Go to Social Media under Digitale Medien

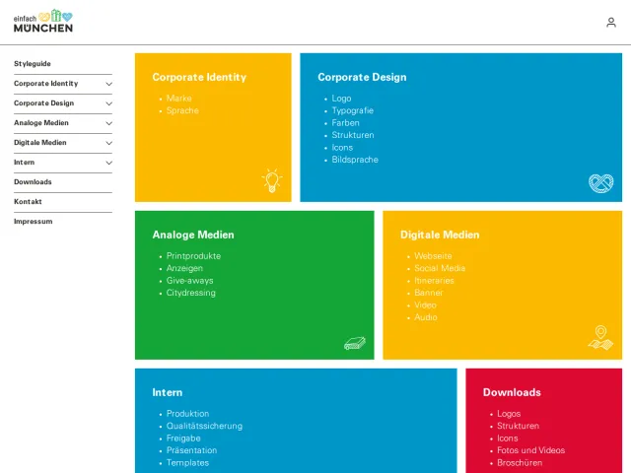click(x=440, y=268)
